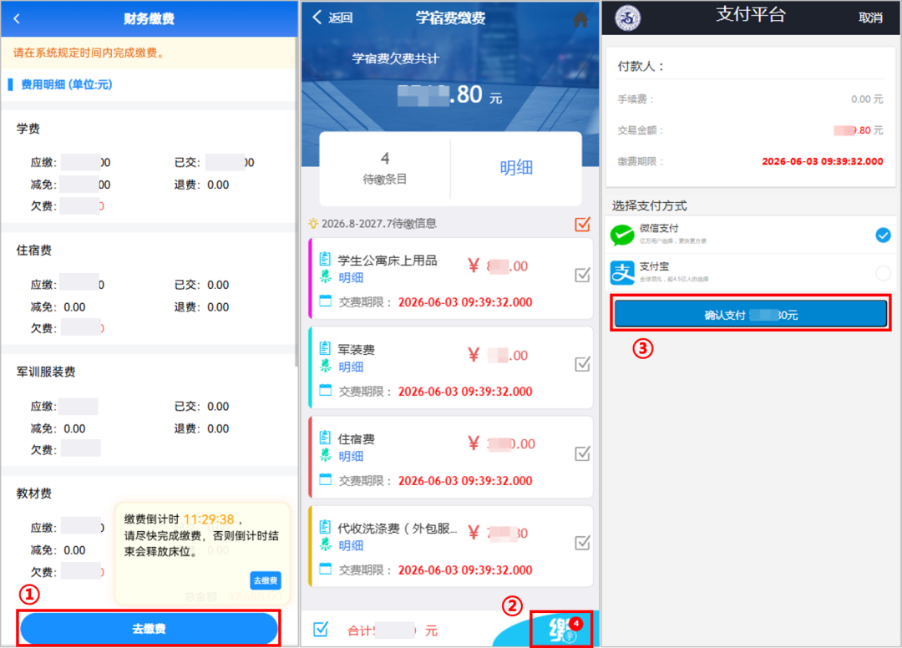Select the 微信支付 radio option

point(883,235)
